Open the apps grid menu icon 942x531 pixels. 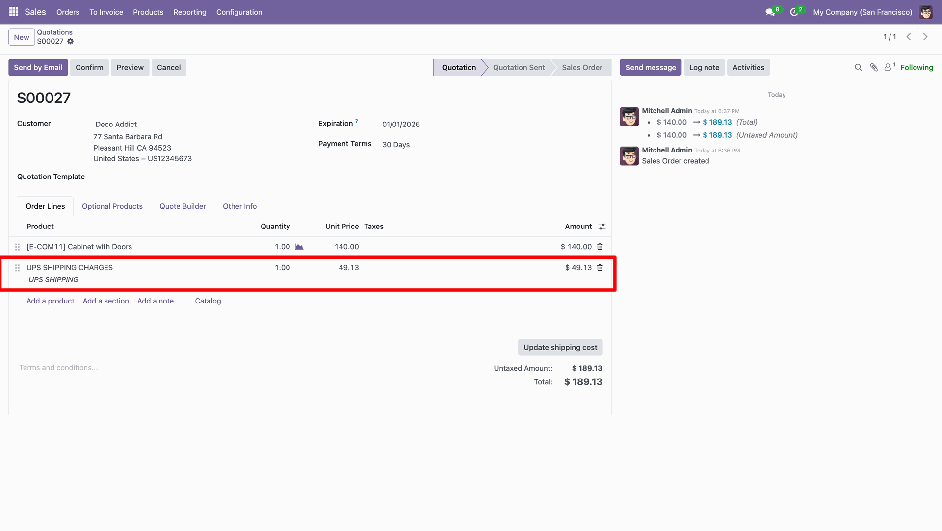(x=14, y=12)
